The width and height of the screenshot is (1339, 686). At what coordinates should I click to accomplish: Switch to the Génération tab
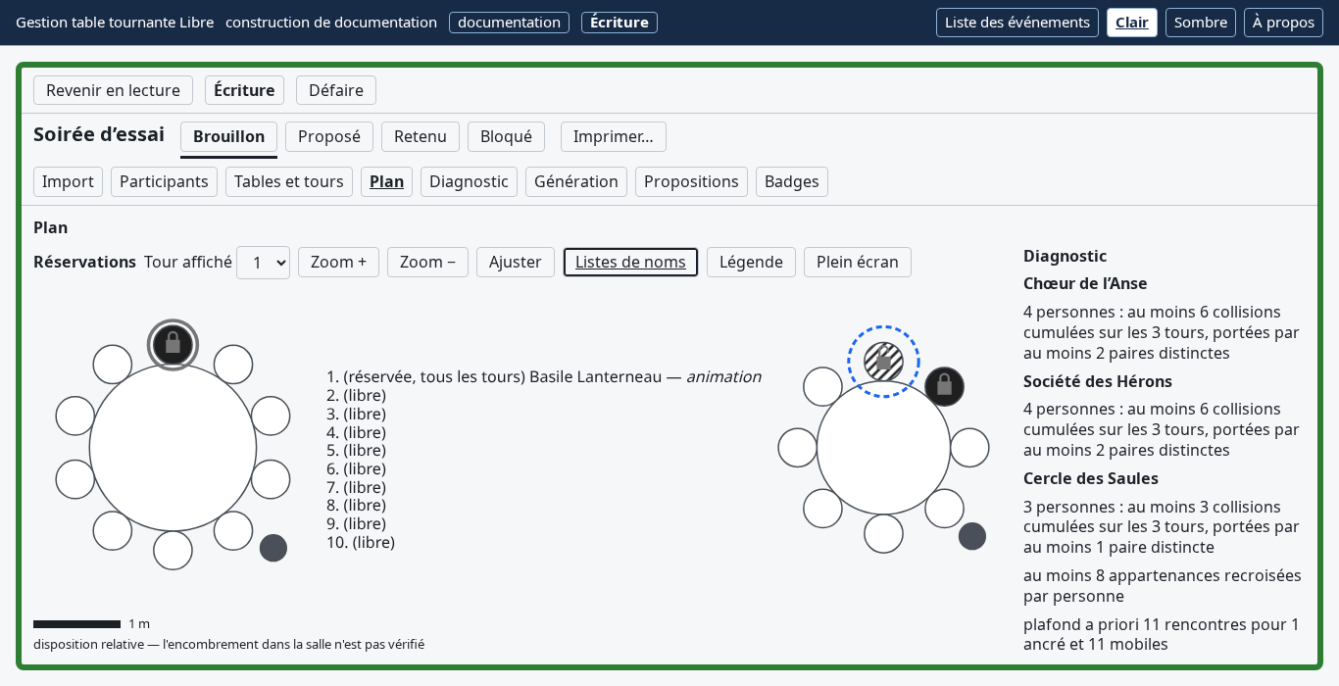click(576, 182)
